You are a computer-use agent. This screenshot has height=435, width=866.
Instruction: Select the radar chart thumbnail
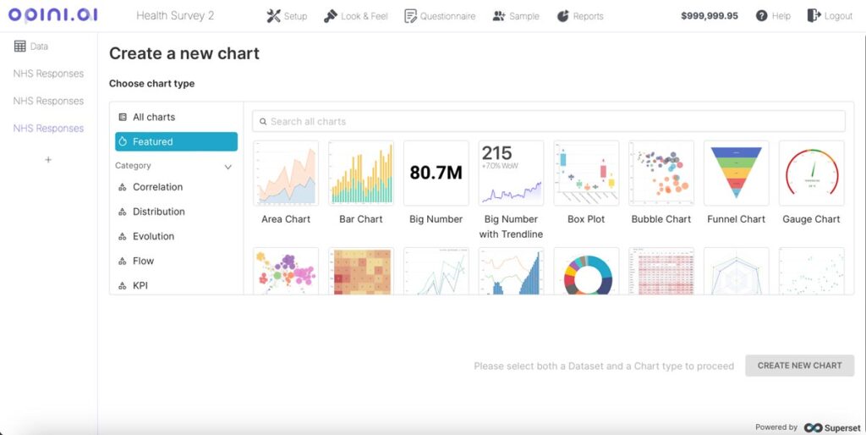click(737, 271)
